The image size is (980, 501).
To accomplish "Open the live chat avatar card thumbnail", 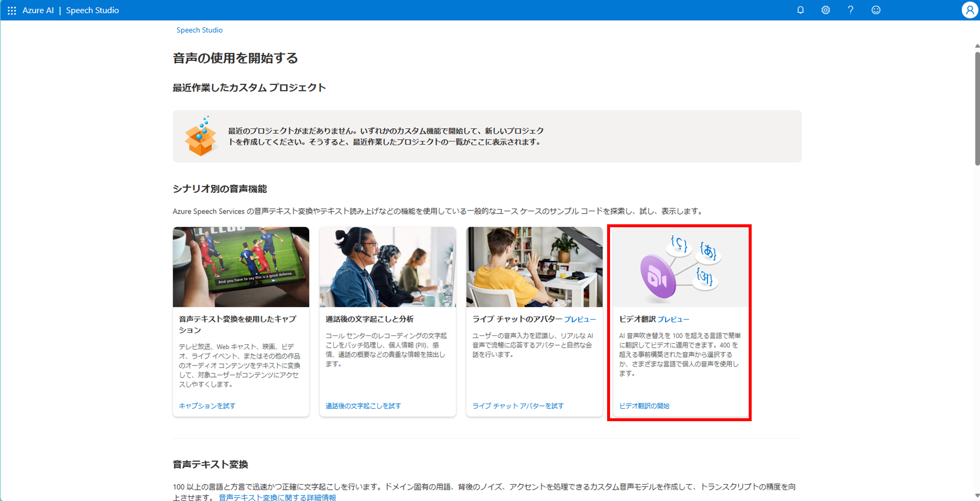I will tap(535, 267).
